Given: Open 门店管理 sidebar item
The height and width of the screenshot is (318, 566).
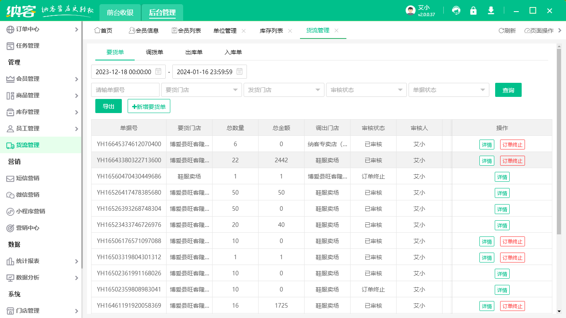Looking at the screenshot, I should 41,311.
